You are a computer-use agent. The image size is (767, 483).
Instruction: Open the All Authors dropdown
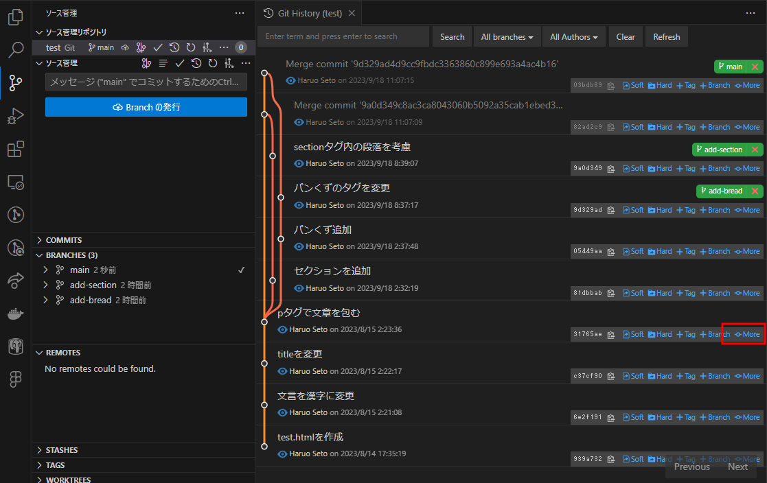pos(574,36)
